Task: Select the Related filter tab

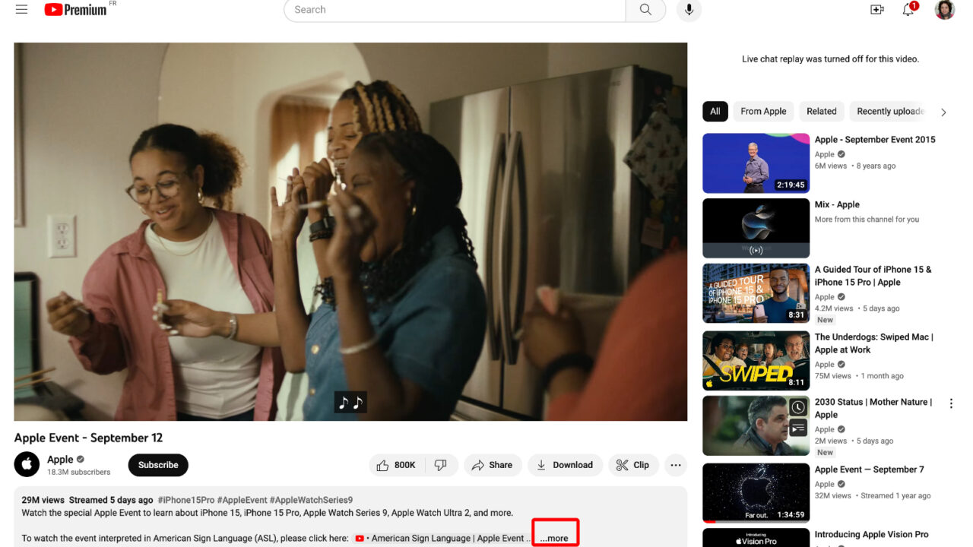Action: [821, 111]
